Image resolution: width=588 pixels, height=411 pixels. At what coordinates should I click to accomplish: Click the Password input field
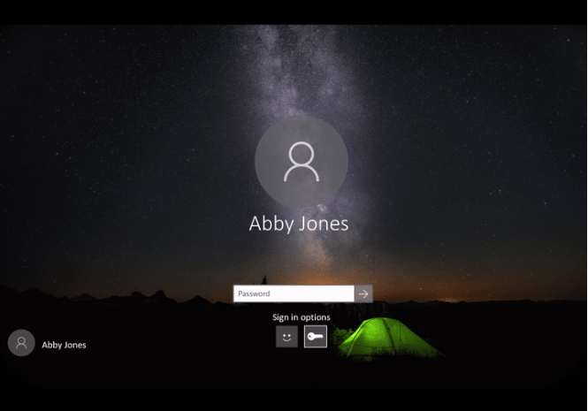click(294, 293)
